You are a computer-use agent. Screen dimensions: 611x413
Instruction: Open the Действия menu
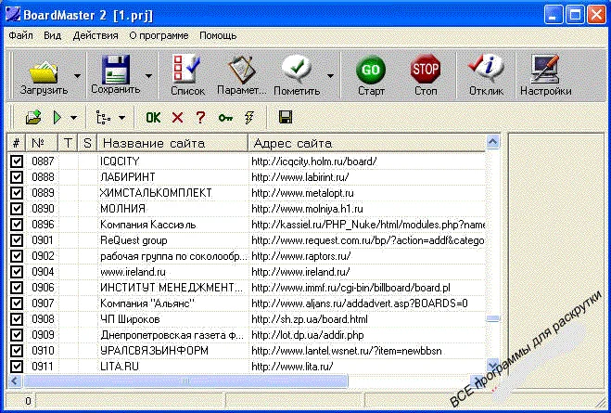(x=95, y=35)
